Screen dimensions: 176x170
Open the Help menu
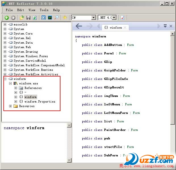coord(56,10)
